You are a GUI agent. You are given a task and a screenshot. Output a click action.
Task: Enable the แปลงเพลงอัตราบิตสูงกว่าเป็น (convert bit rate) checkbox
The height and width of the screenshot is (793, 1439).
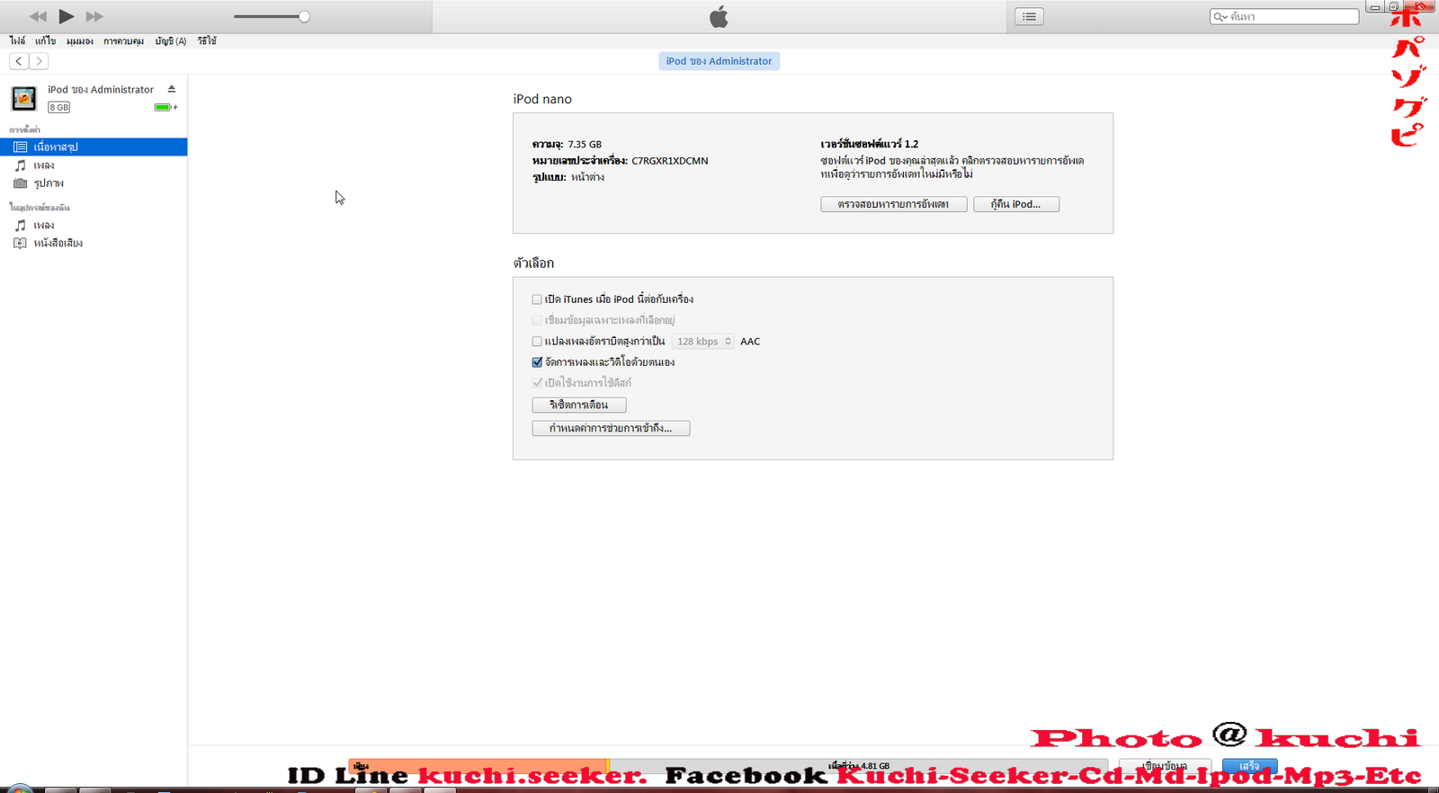click(537, 342)
